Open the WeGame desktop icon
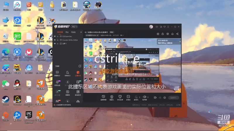 coord(17,100)
